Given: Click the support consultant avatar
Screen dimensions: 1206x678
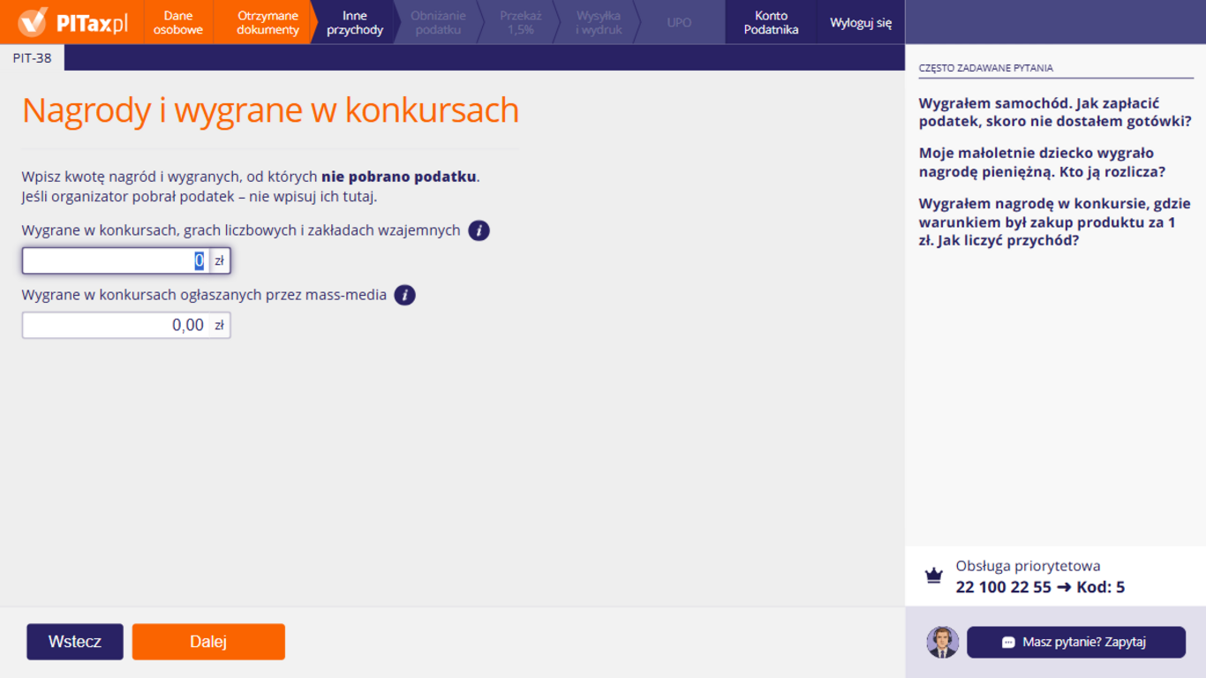Looking at the screenshot, I should (x=942, y=642).
